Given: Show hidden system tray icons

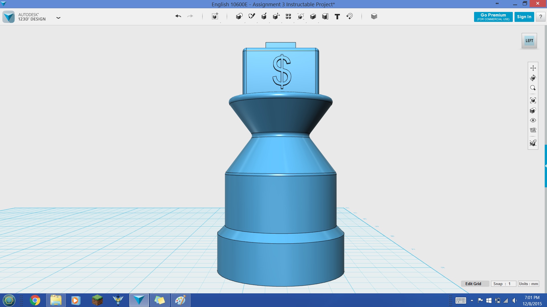Looking at the screenshot, I should click(472, 300).
